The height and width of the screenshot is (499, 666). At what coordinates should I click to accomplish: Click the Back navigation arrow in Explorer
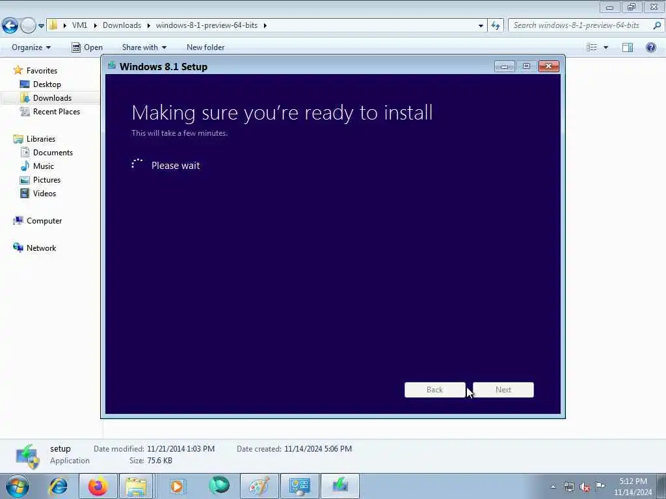tap(10, 25)
